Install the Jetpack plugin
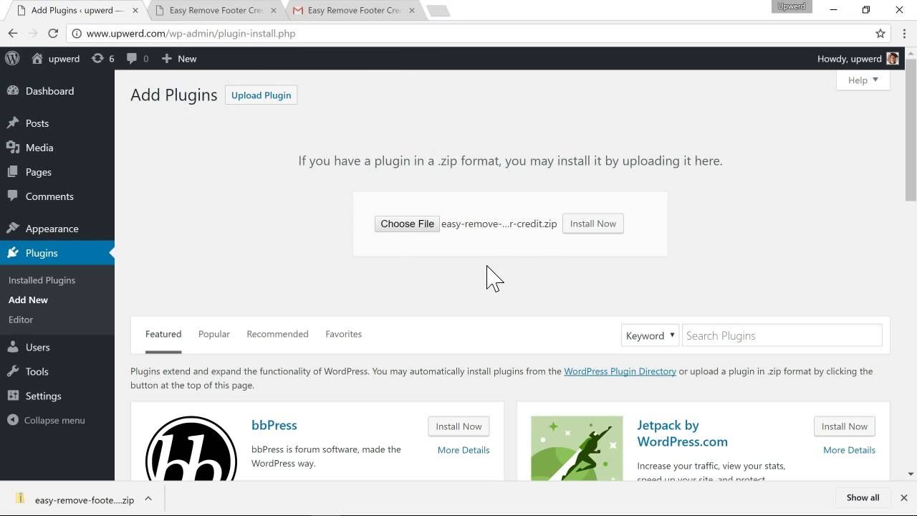 [x=845, y=426]
